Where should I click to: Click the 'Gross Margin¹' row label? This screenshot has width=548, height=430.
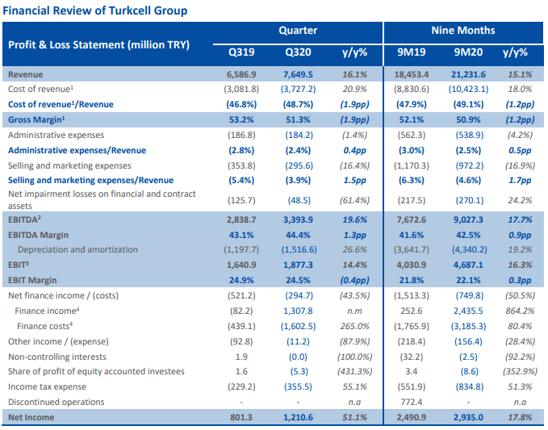[36, 119]
